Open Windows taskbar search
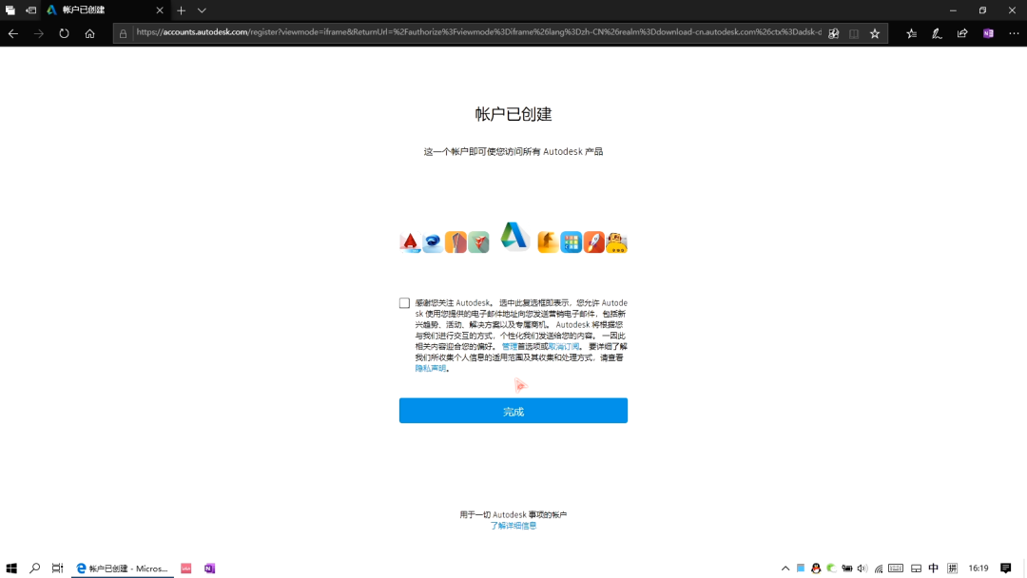The height and width of the screenshot is (578, 1027). [35, 568]
